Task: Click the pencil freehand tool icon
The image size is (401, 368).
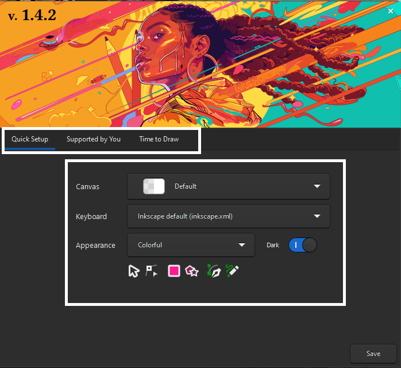Action: (232, 271)
